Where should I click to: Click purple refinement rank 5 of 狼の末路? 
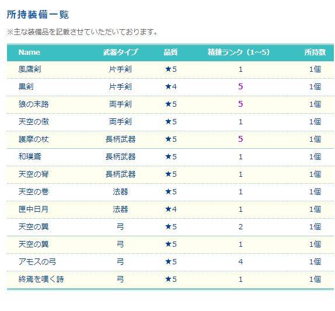(x=240, y=104)
